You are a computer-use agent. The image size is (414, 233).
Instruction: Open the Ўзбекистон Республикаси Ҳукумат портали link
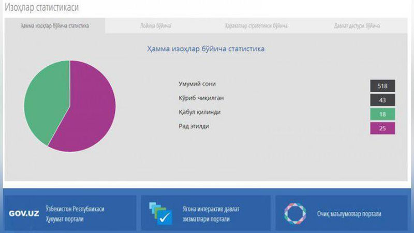tap(75, 213)
